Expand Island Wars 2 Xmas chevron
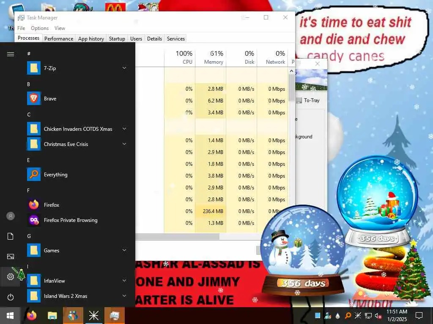 pos(124,296)
